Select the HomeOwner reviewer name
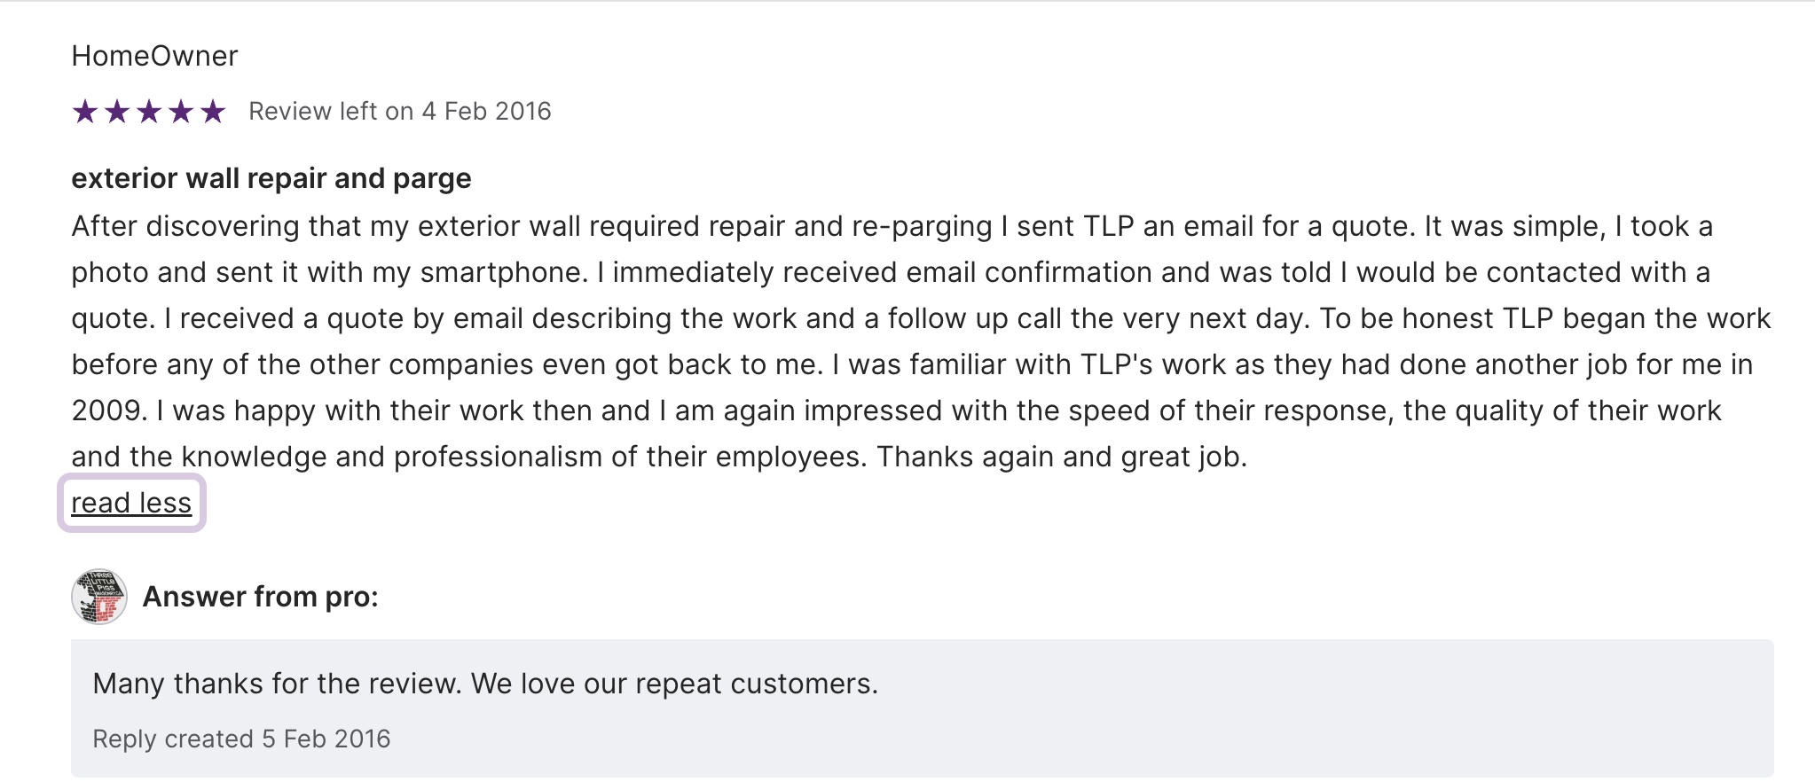 (154, 56)
